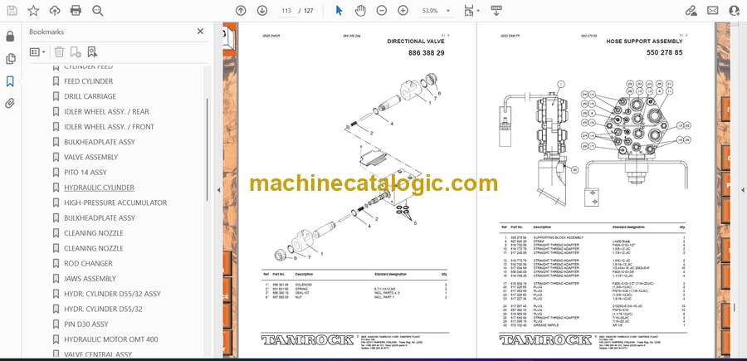Open IDLER WHEEL ASSY. / REAR bookmark
747x361 pixels.
tap(107, 112)
